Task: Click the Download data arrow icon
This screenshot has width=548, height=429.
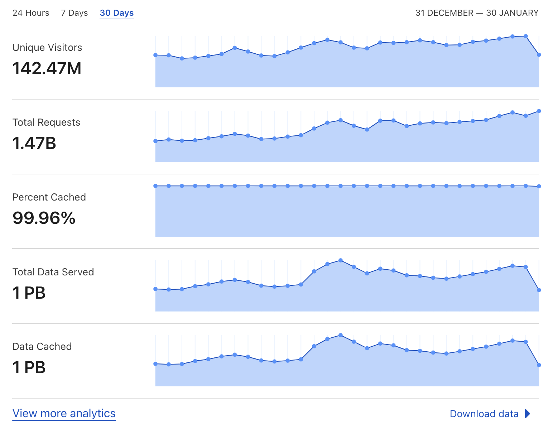Action: click(x=528, y=414)
